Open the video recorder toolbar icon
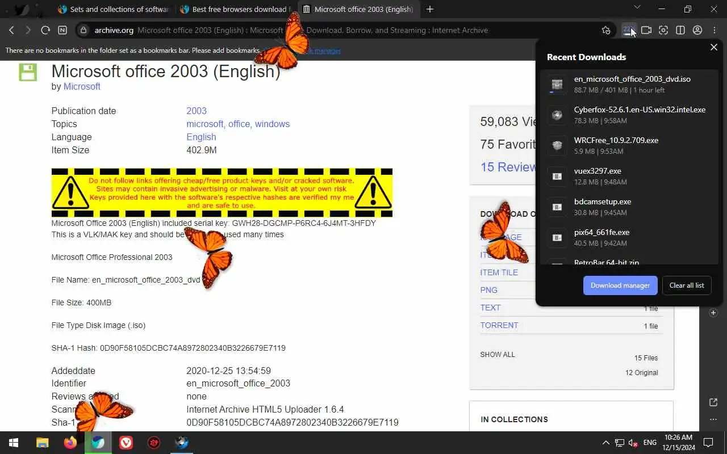Image resolution: width=727 pixels, height=454 pixels. pyautogui.click(x=646, y=30)
